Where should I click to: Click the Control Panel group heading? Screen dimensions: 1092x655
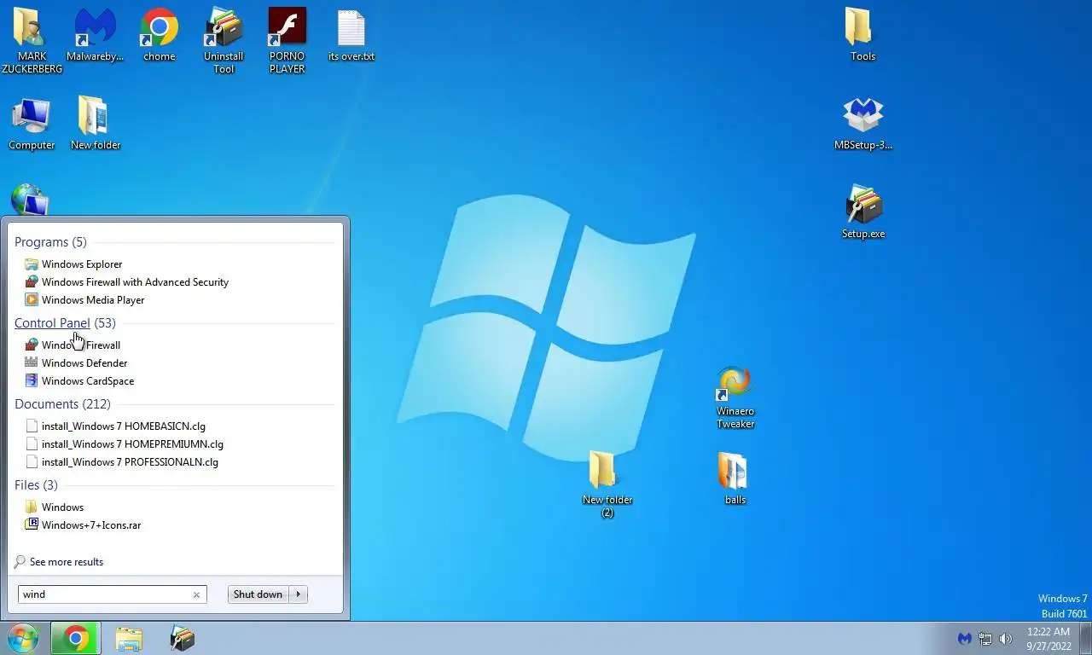(52, 323)
